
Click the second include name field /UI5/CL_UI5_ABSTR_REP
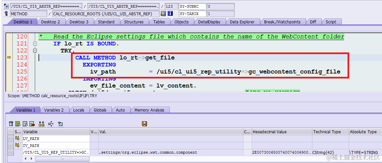124,6
